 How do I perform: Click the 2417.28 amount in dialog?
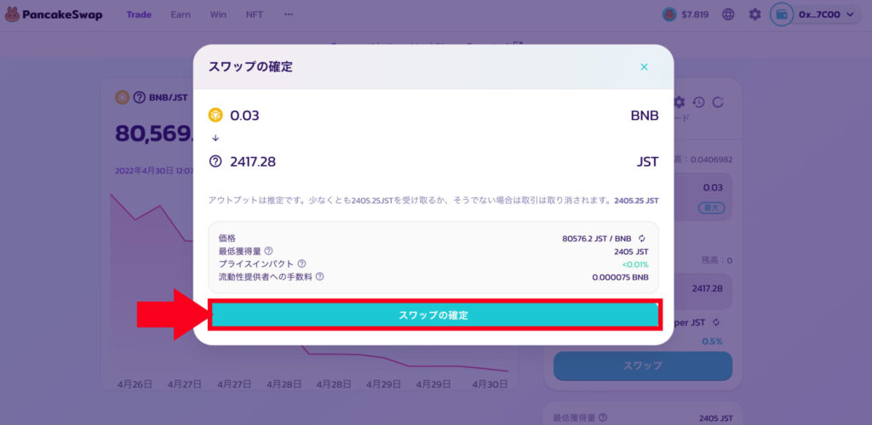coord(253,161)
